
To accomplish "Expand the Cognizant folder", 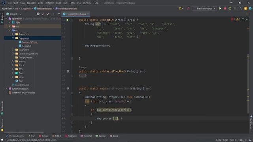I will [x=13, y=50].
